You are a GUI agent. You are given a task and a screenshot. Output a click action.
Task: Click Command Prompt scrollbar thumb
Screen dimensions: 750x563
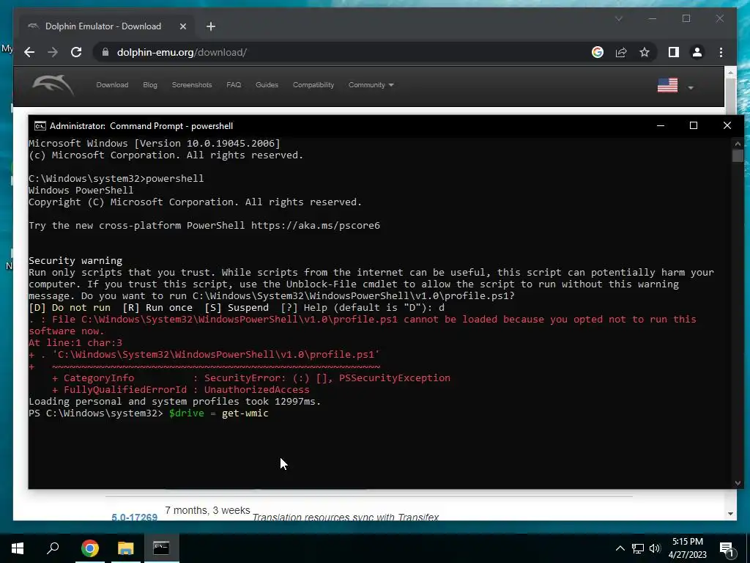coord(738,156)
